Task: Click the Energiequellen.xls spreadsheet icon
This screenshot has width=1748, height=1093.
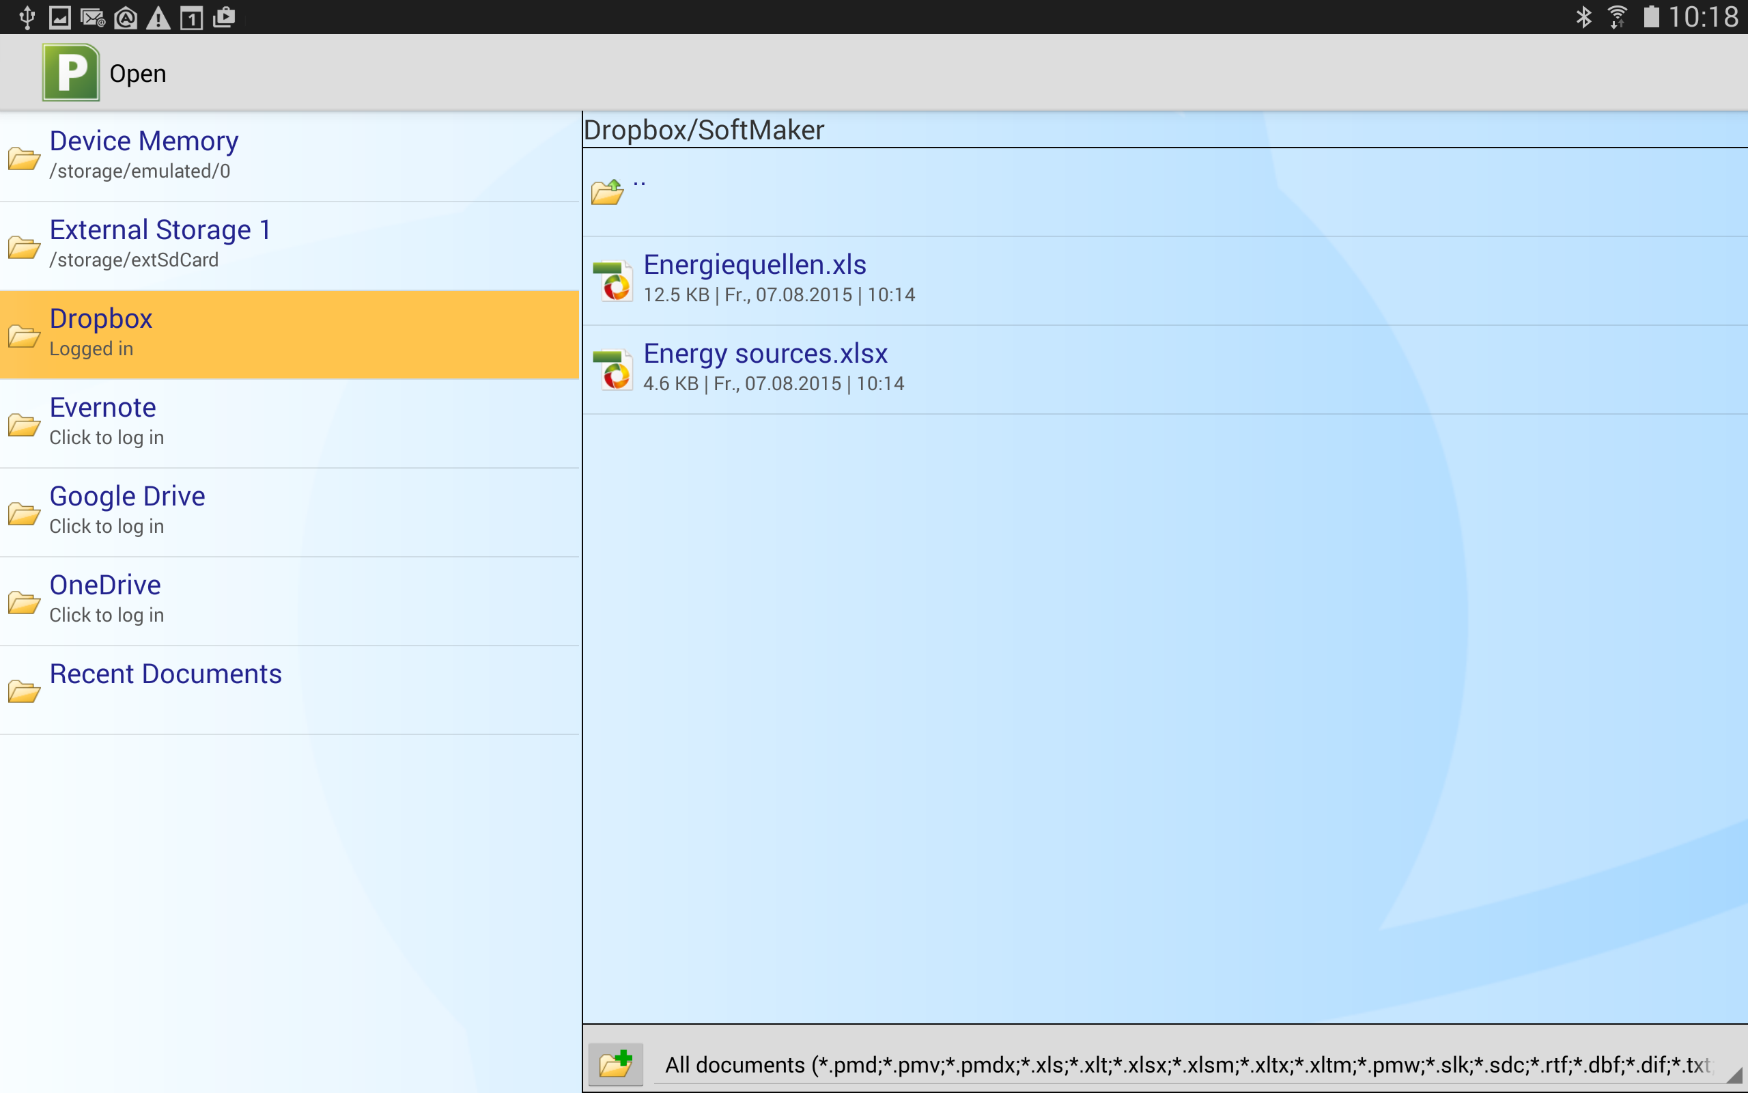Action: pyautogui.click(x=613, y=281)
